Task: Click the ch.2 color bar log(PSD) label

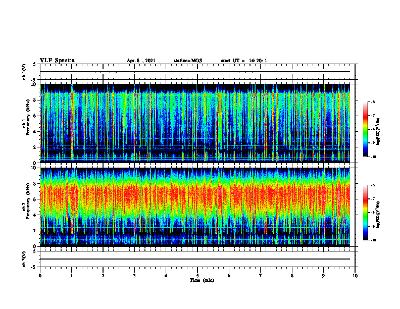Action: [378, 215]
